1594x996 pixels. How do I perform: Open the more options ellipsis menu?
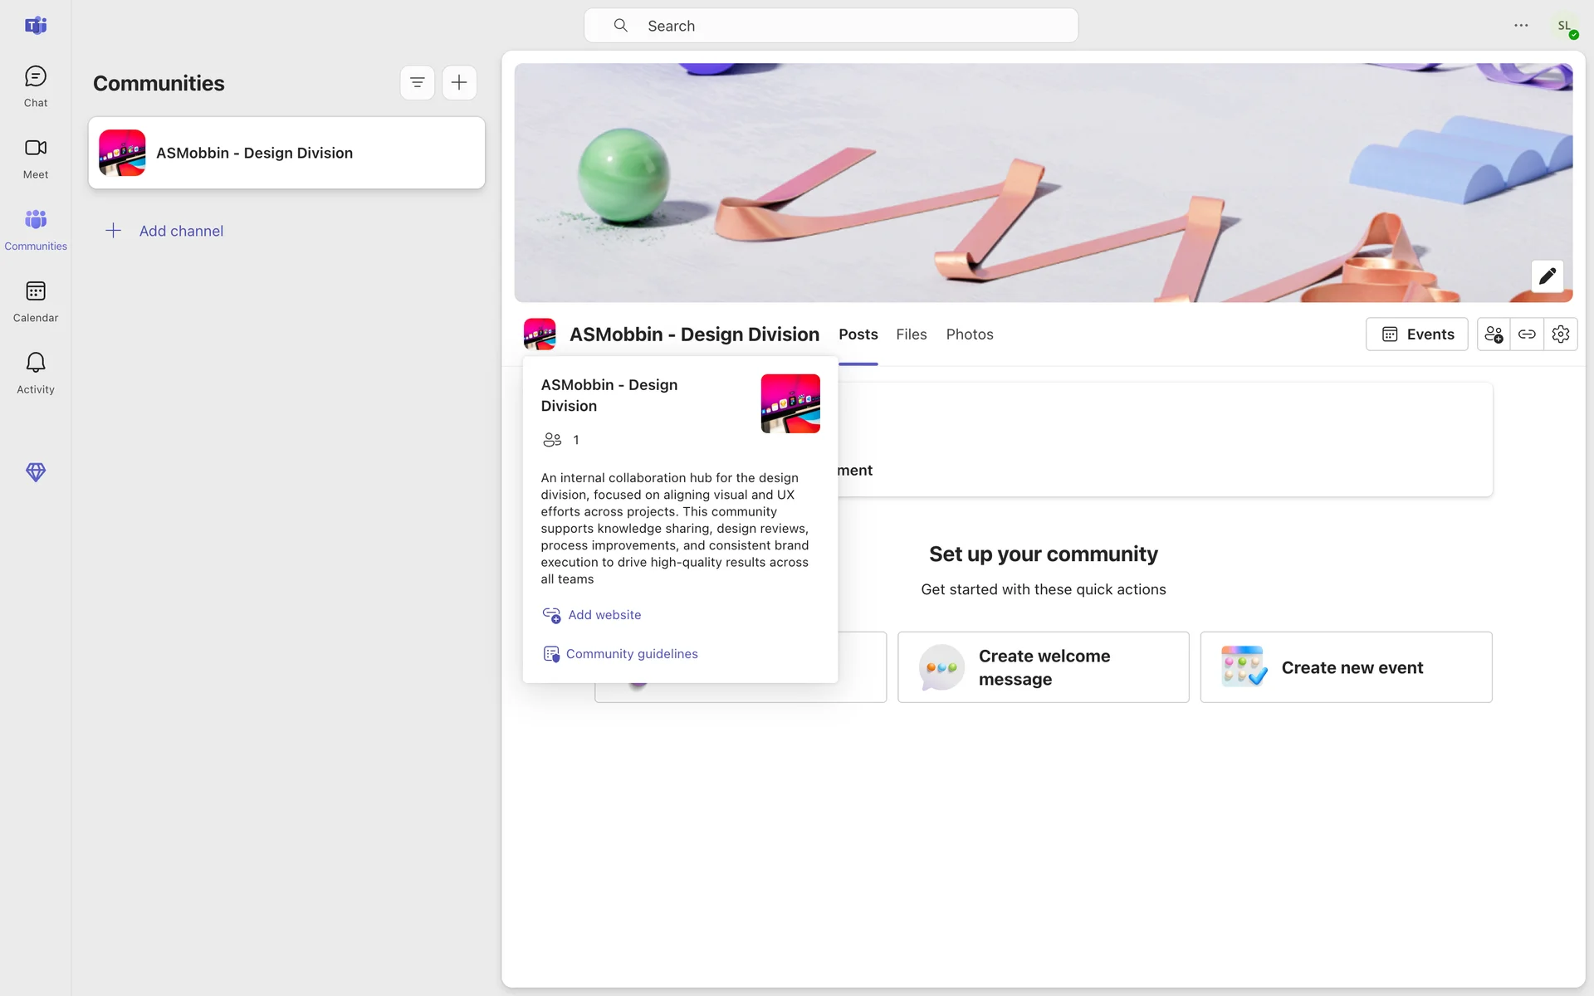tap(1521, 26)
